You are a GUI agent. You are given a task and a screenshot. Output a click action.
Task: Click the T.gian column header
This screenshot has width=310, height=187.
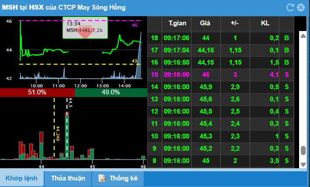177,23
